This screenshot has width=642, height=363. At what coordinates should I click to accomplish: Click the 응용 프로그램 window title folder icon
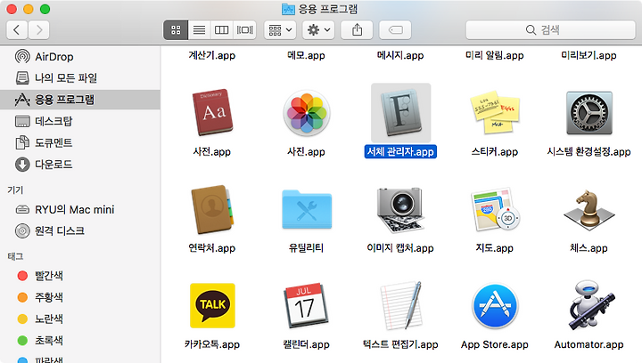pyautogui.click(x=288, y=9)
